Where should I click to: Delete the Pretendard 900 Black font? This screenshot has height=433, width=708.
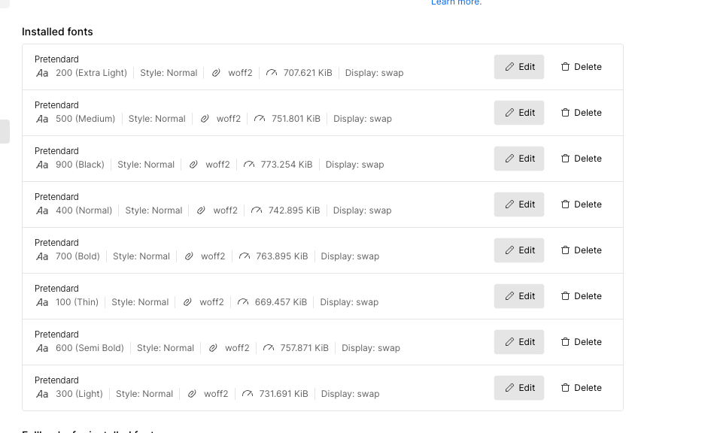point(581,159)
